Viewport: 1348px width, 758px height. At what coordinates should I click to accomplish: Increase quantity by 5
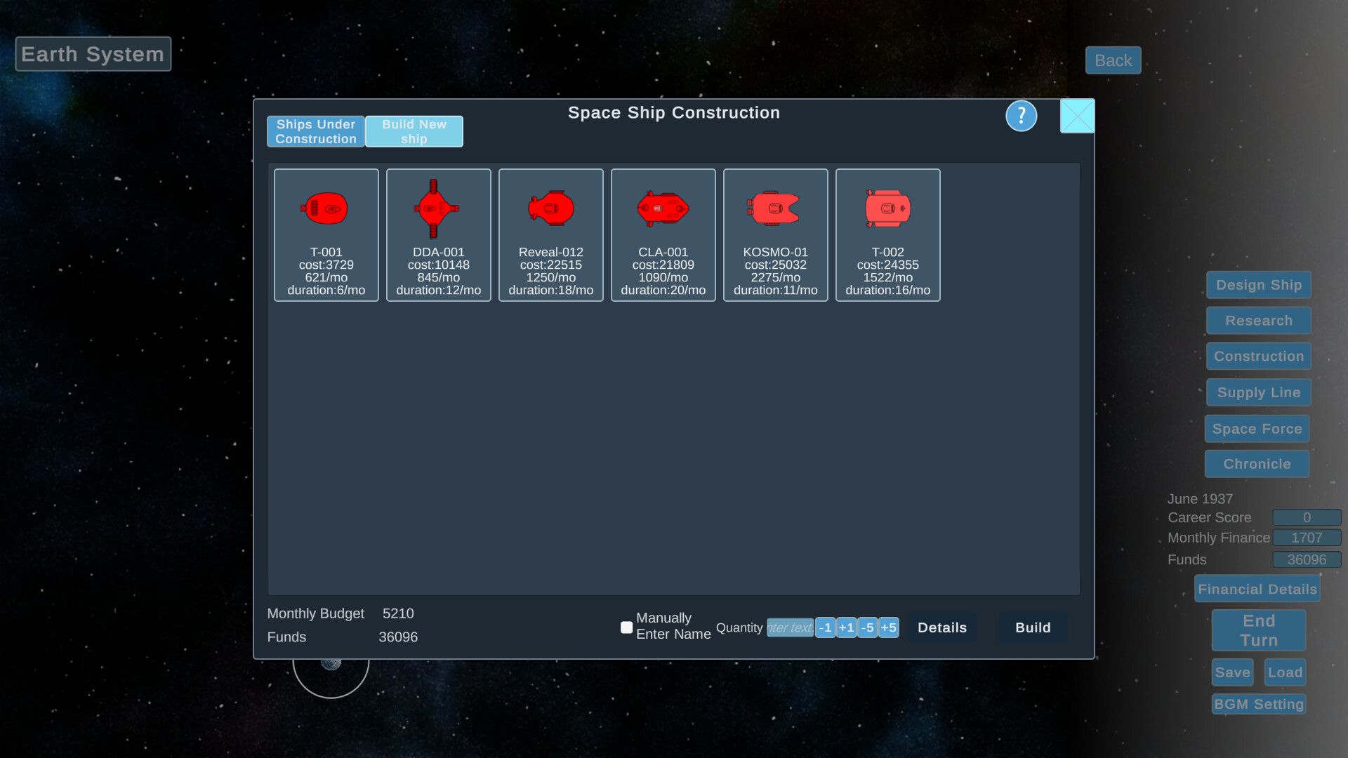click(887, 627)
